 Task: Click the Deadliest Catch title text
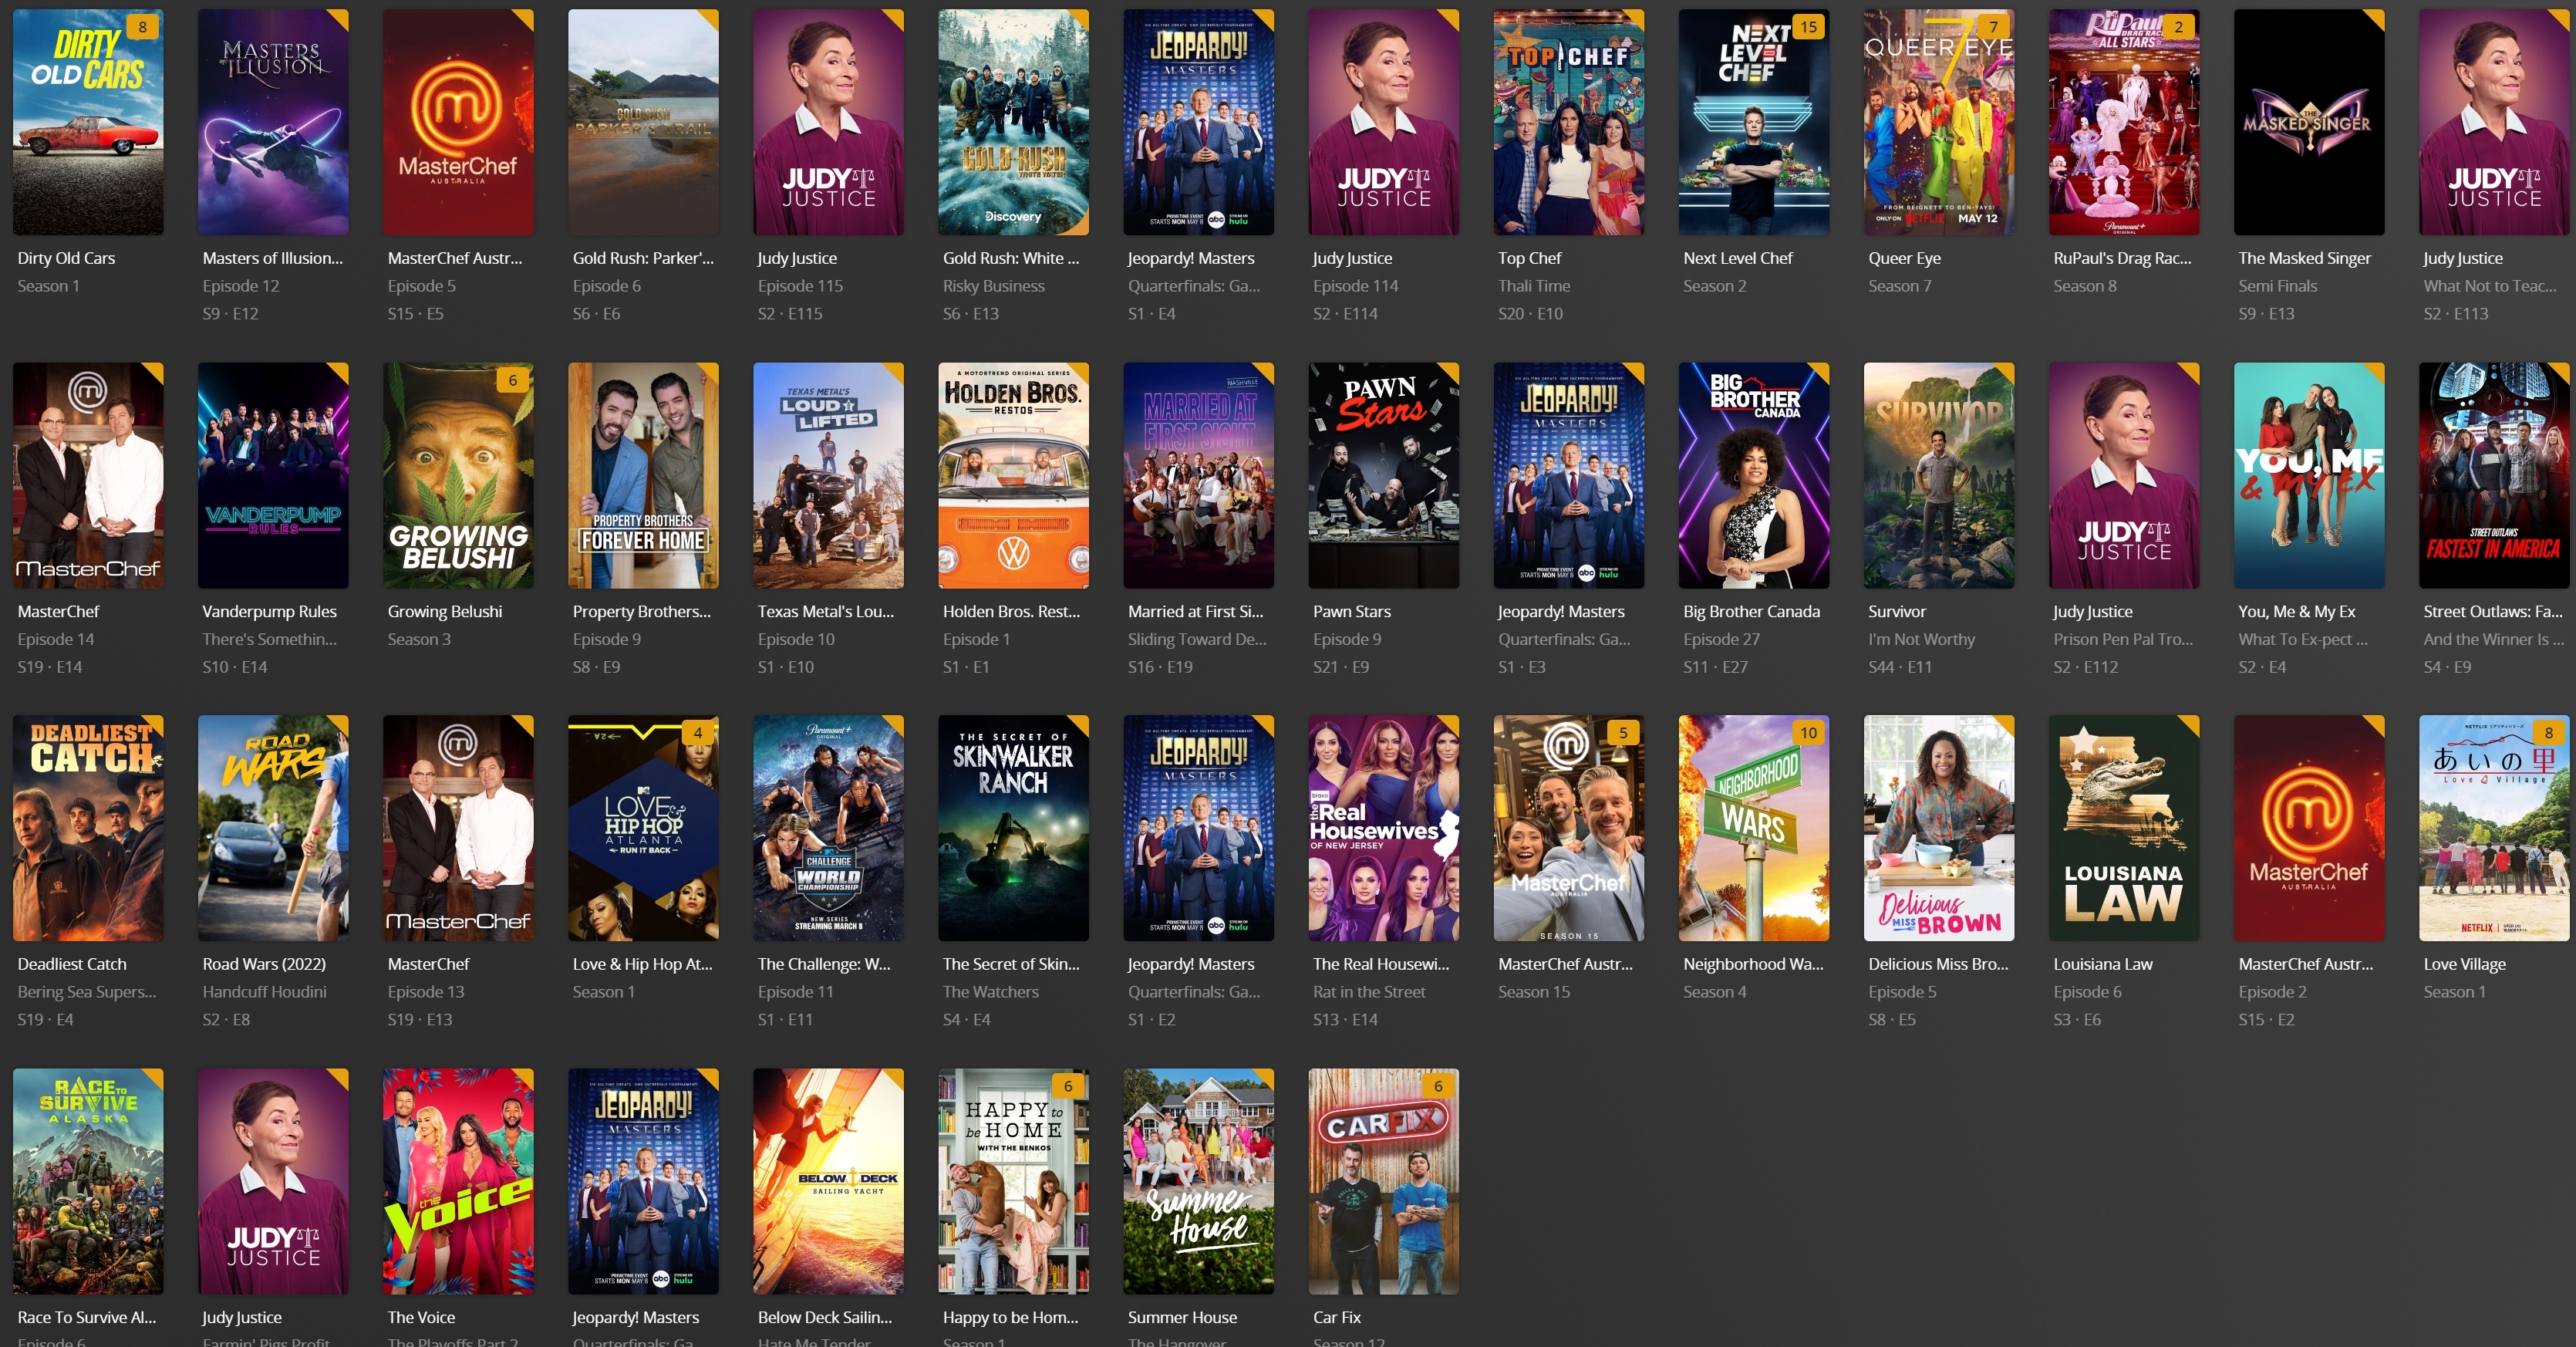coord(72,964)
